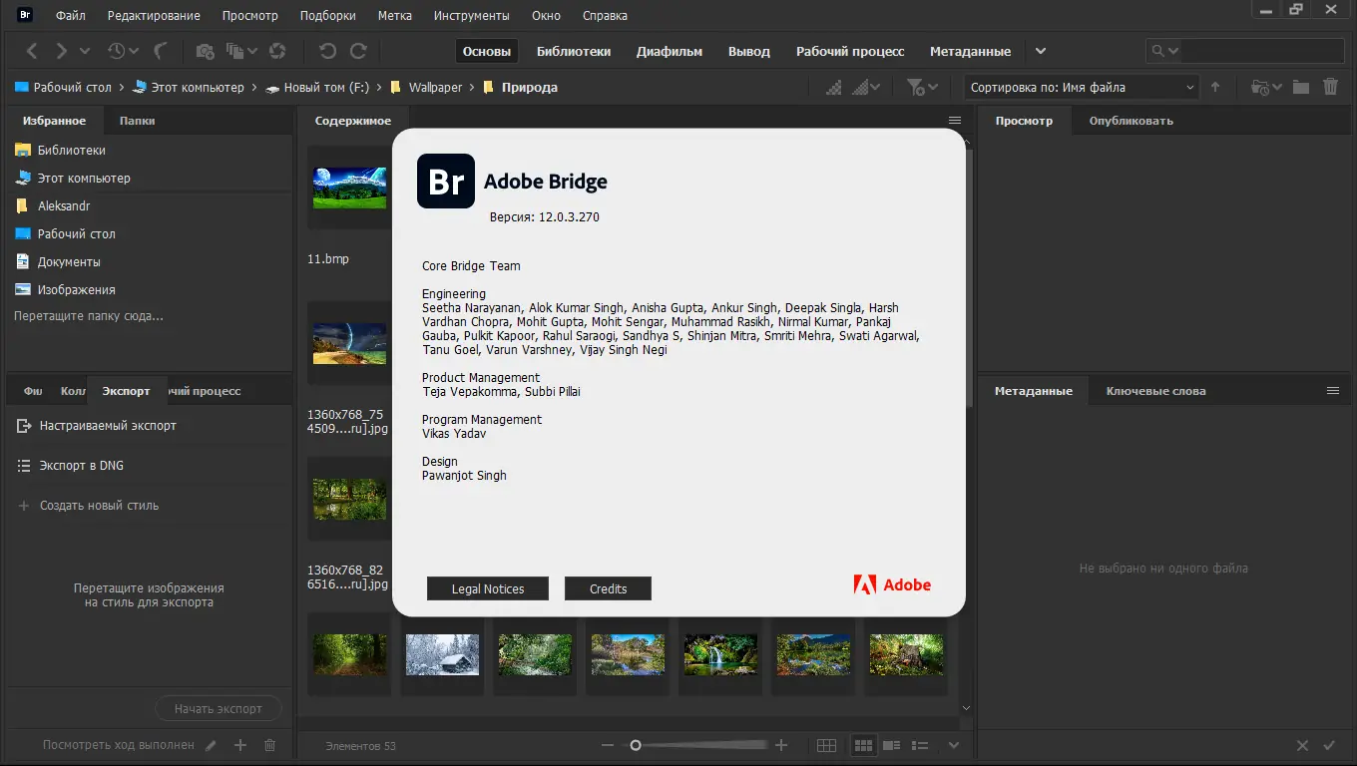Open the Файл menu

(x=71, y=16)
